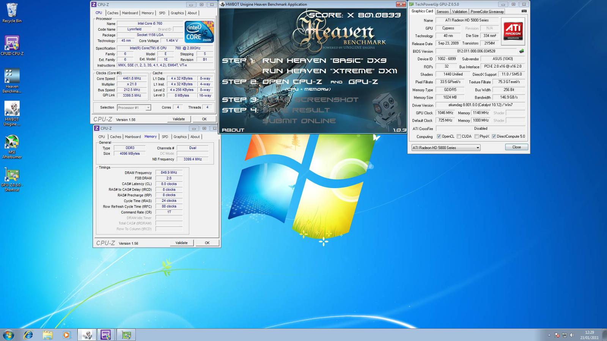Click the network tray icon
This screenshot has height=341, width=607.
[565, 335]
